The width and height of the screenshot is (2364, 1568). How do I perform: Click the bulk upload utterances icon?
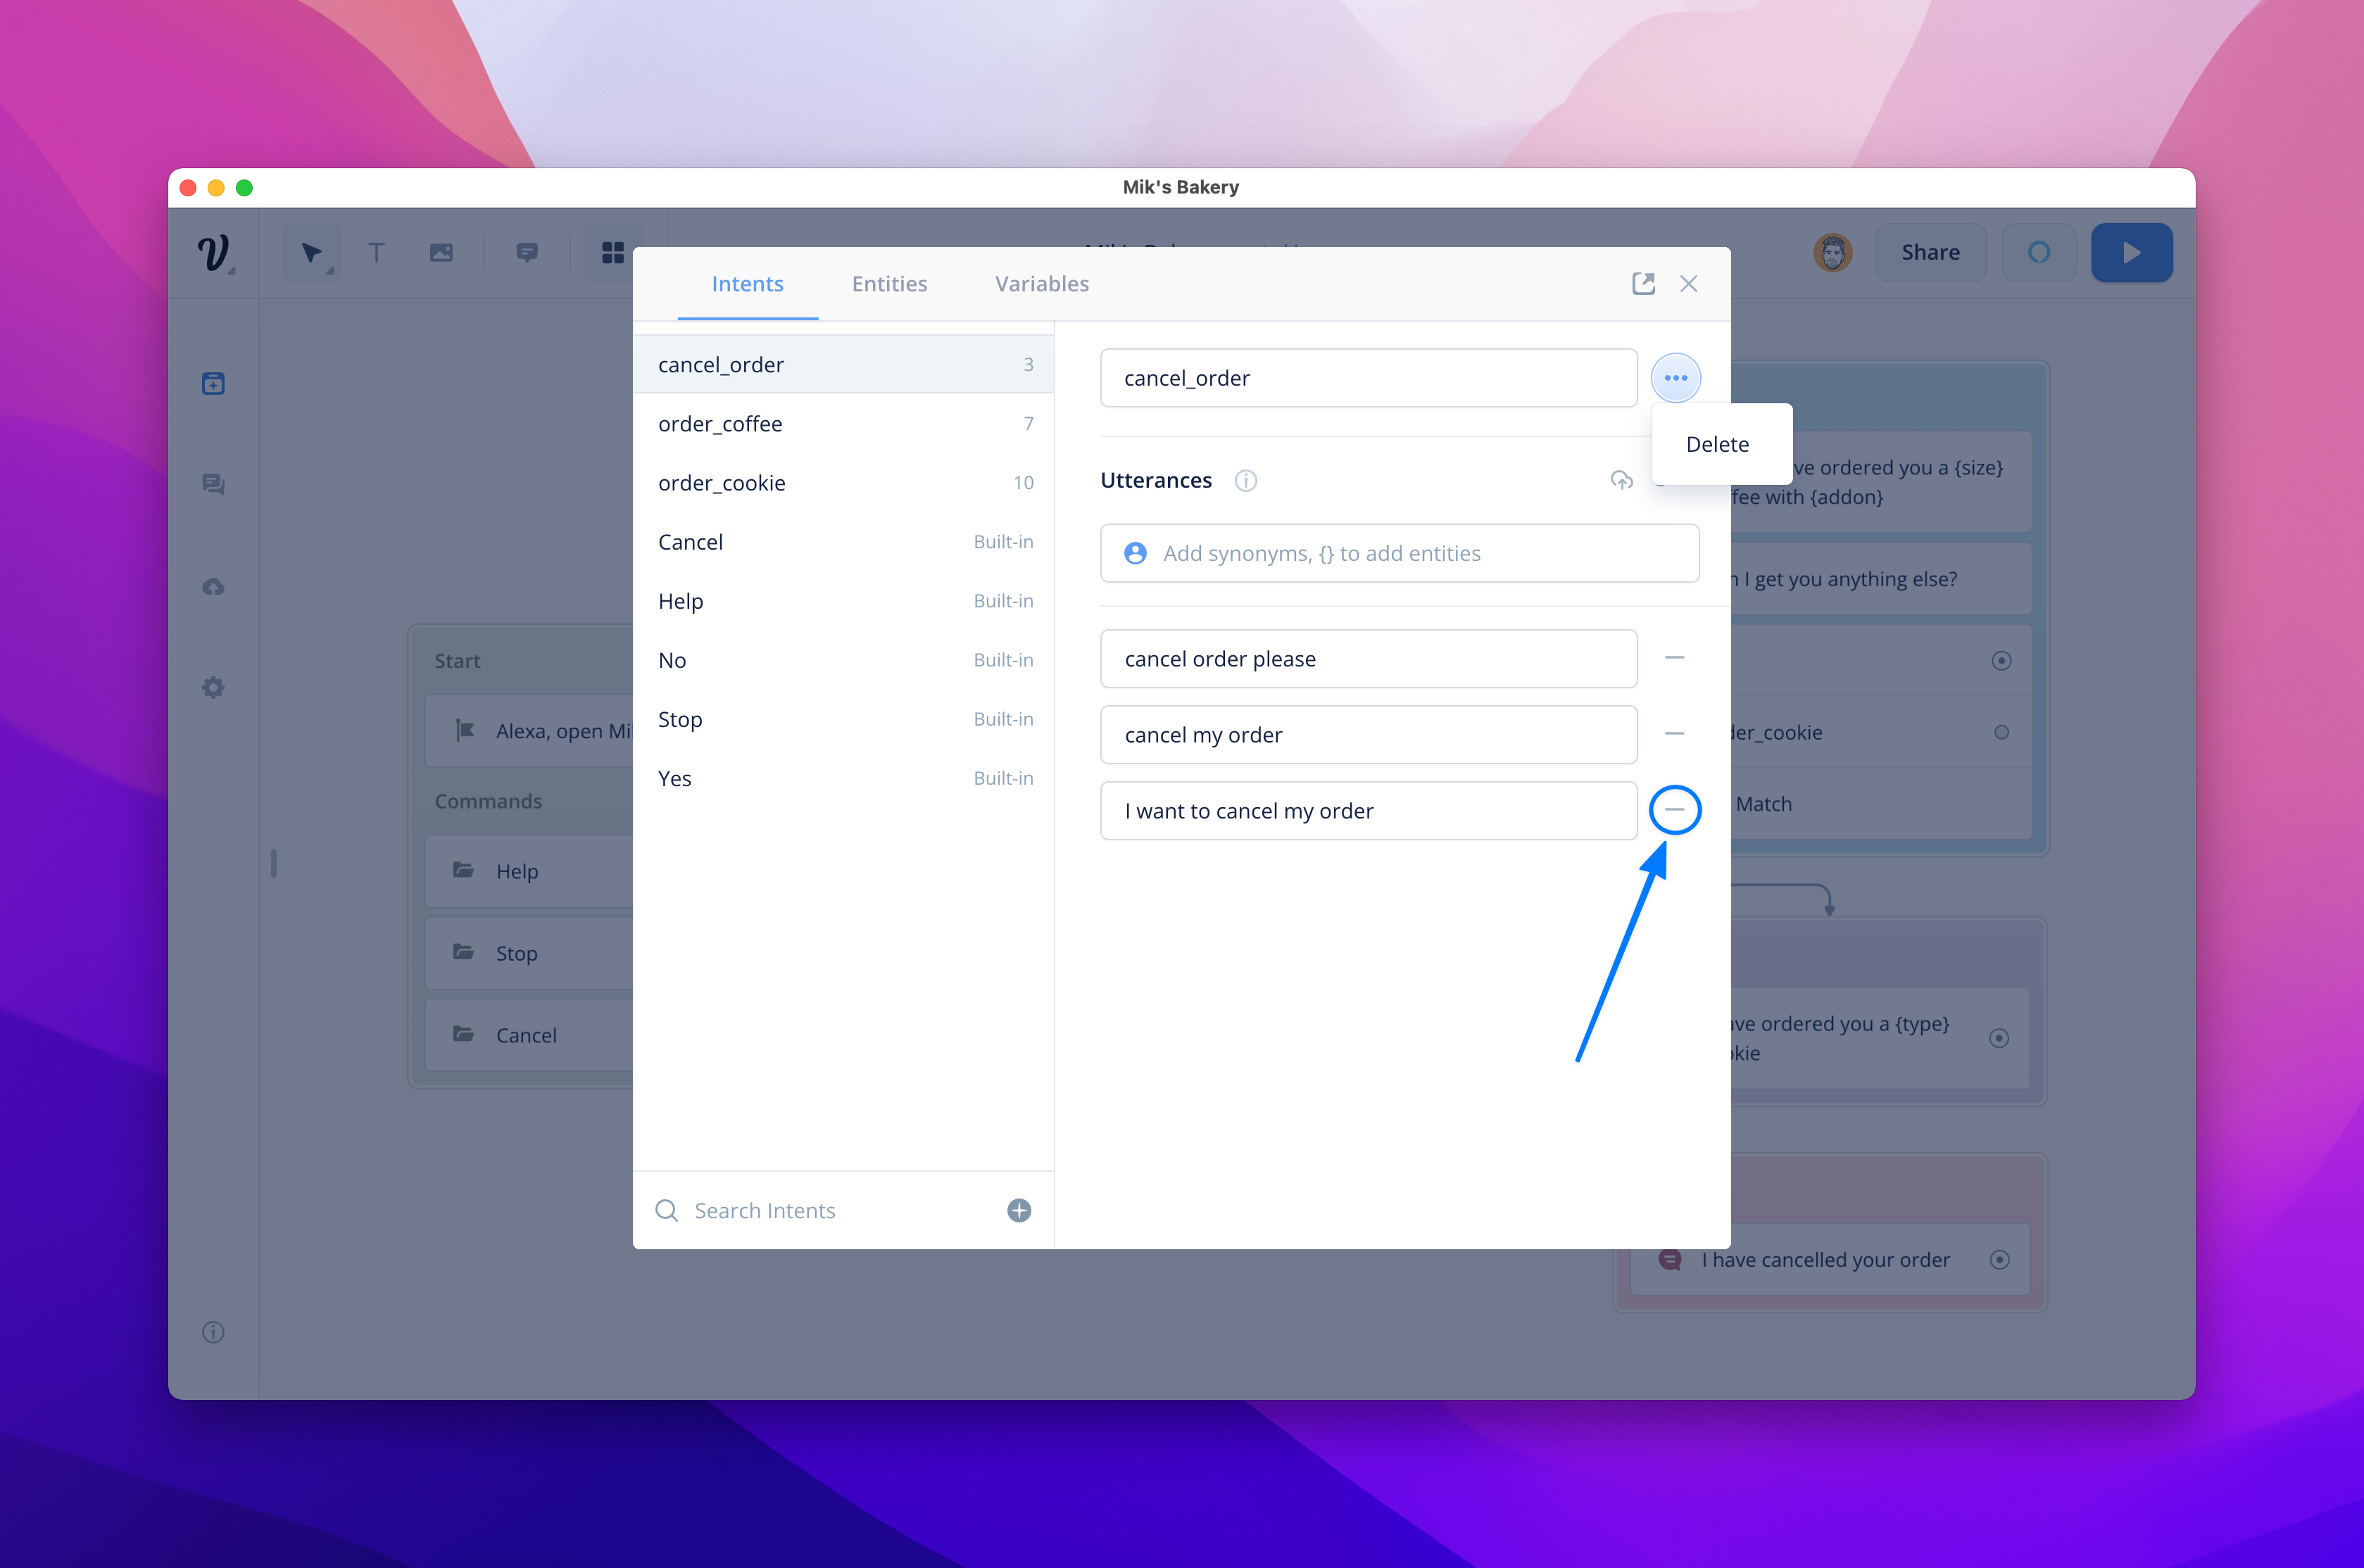(1621, 481)
